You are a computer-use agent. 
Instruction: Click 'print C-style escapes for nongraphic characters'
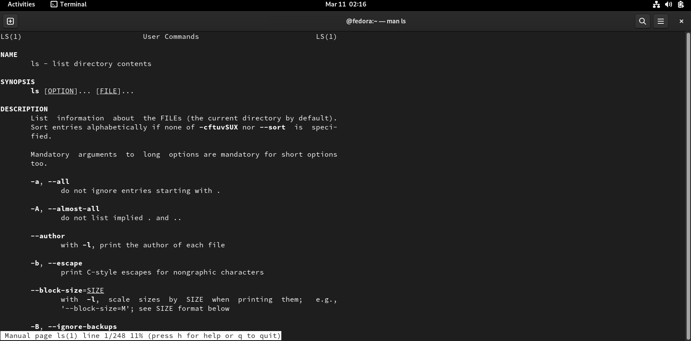(x=162, y=272)
